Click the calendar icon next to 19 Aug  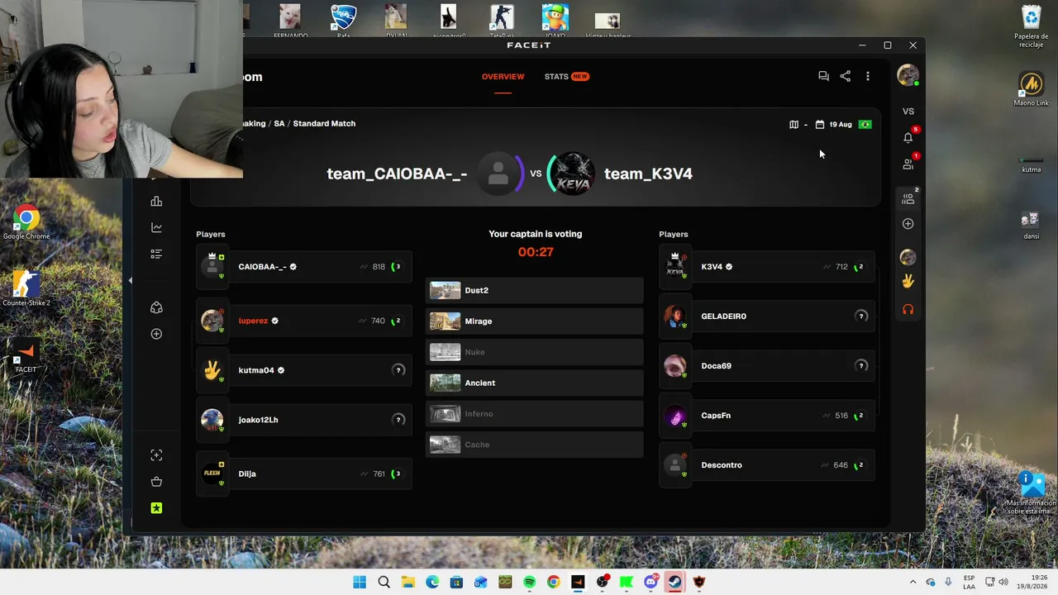(x=819, y=125)
